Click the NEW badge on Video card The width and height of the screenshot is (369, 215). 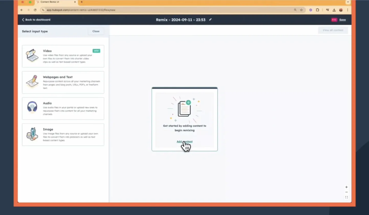pyautogui.click(x=96, y=51)
